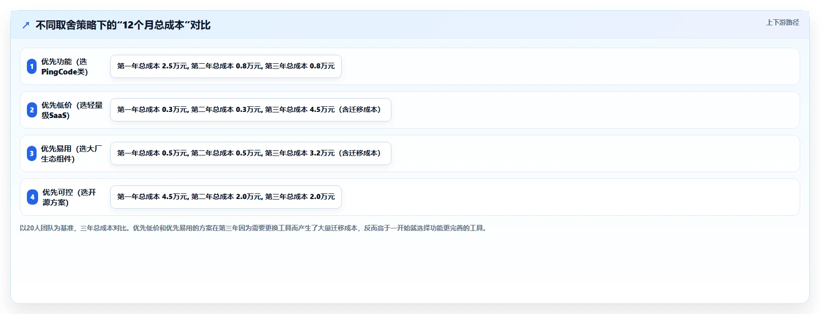Click the 优先功能 (选PingCode类) label
820x314 pixels.
point(64,66)
